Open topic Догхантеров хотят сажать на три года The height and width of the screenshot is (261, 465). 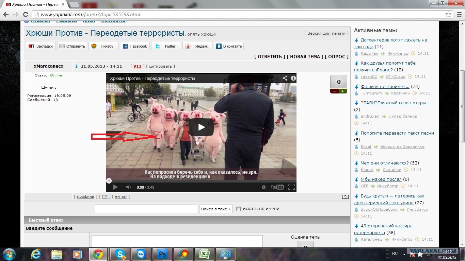[x=390, y=43]
